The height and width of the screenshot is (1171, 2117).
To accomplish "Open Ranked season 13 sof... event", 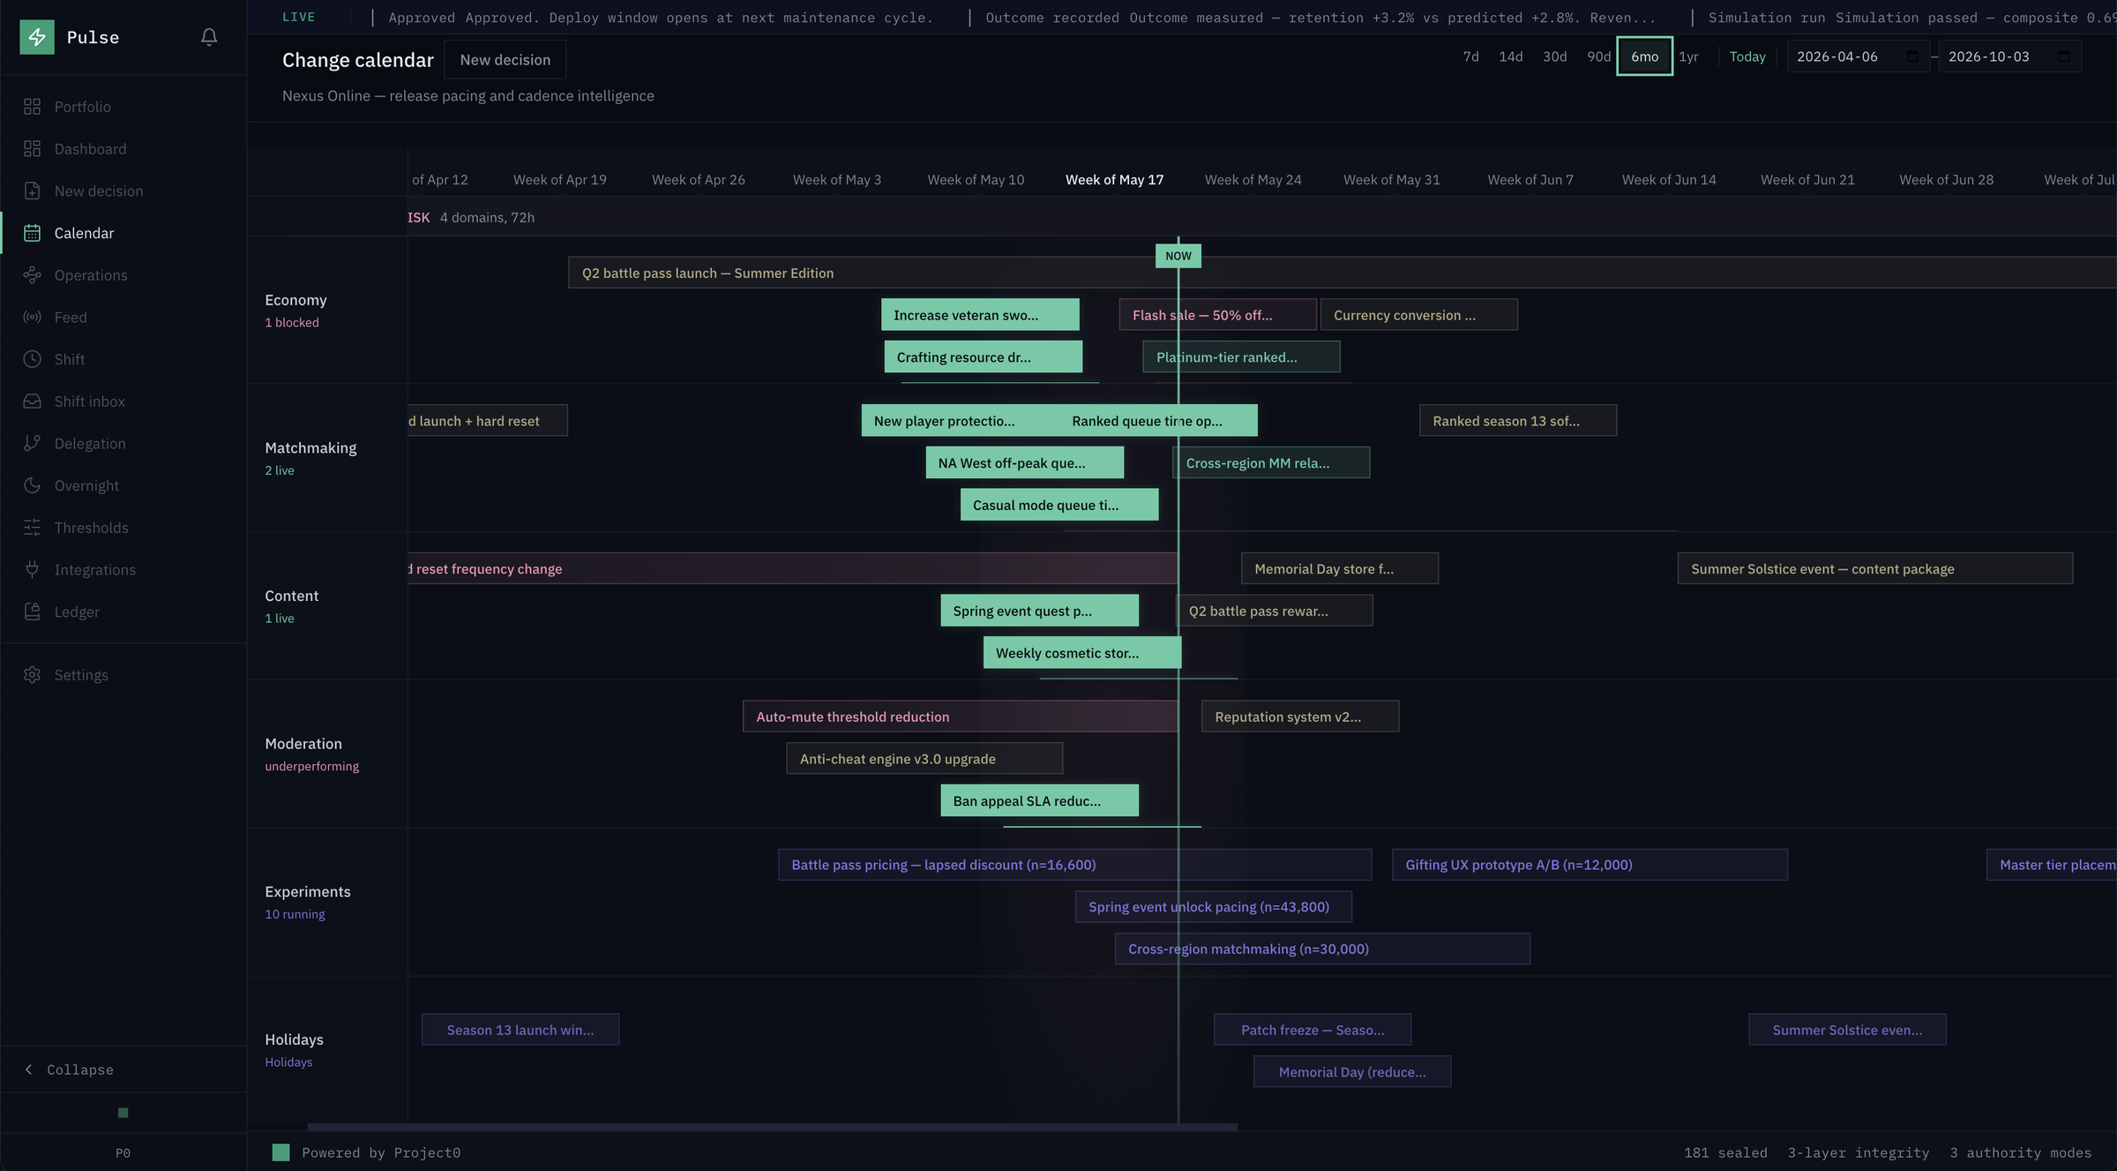I will 1518,421.
